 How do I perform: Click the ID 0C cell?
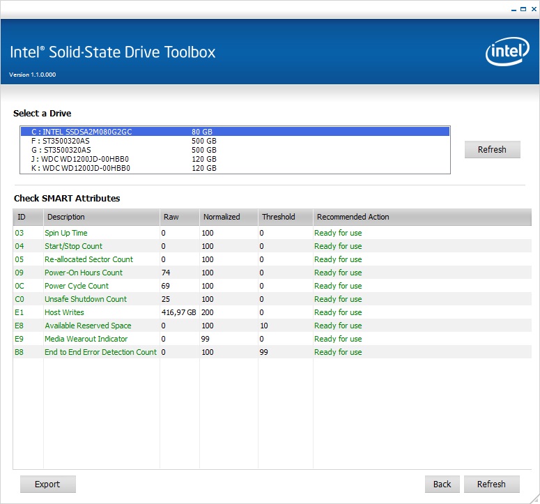click(x=20, y=286)
